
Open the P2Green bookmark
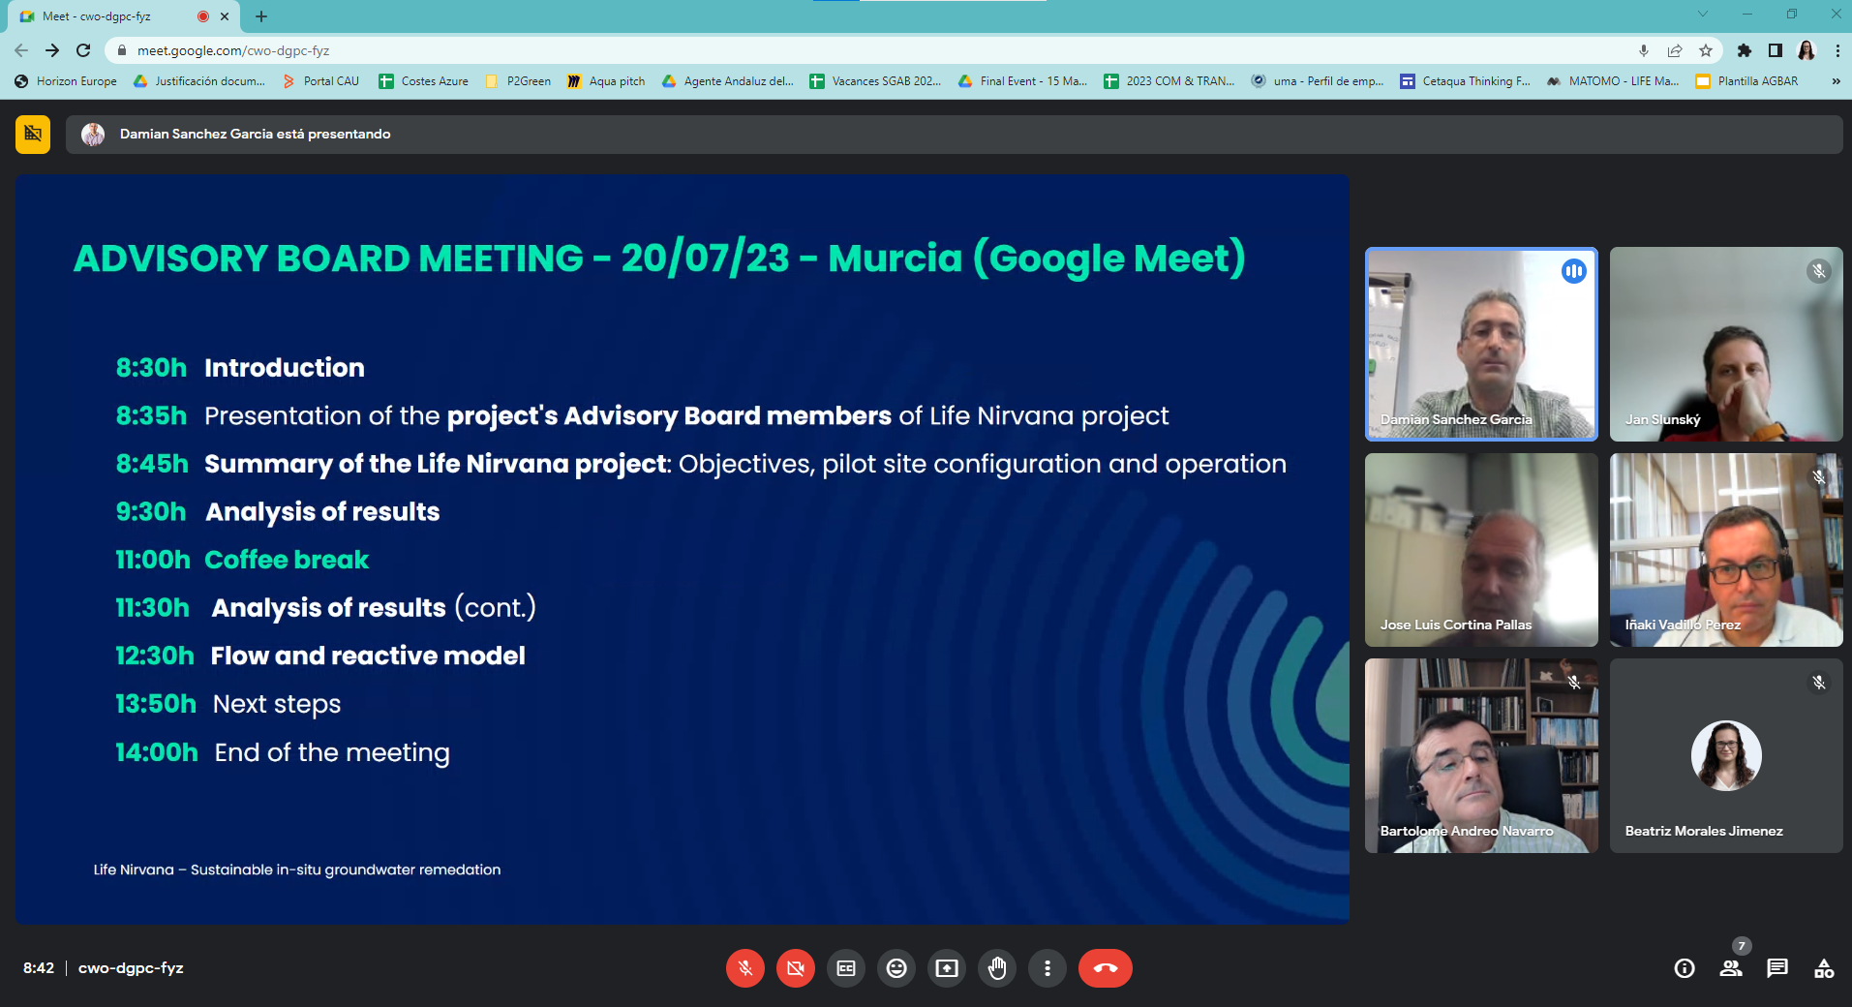[x=518, y=81]
